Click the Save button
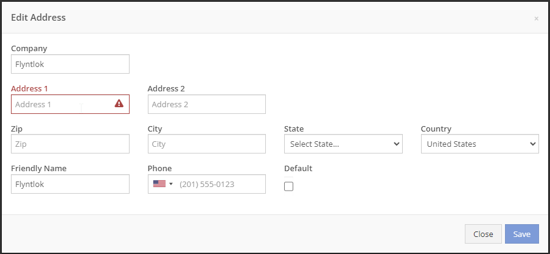The height and width of the screenshot is (254, 550). 521,234
